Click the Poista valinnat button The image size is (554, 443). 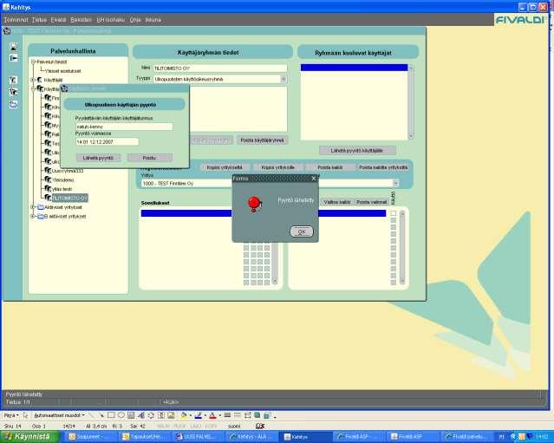coord(371,202)
